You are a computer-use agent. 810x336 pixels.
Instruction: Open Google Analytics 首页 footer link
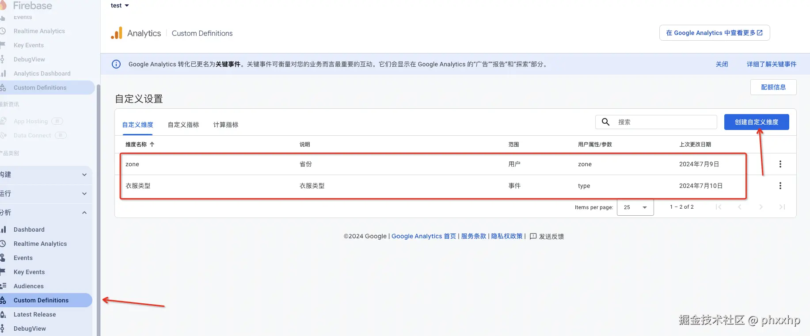coord(424,236)
